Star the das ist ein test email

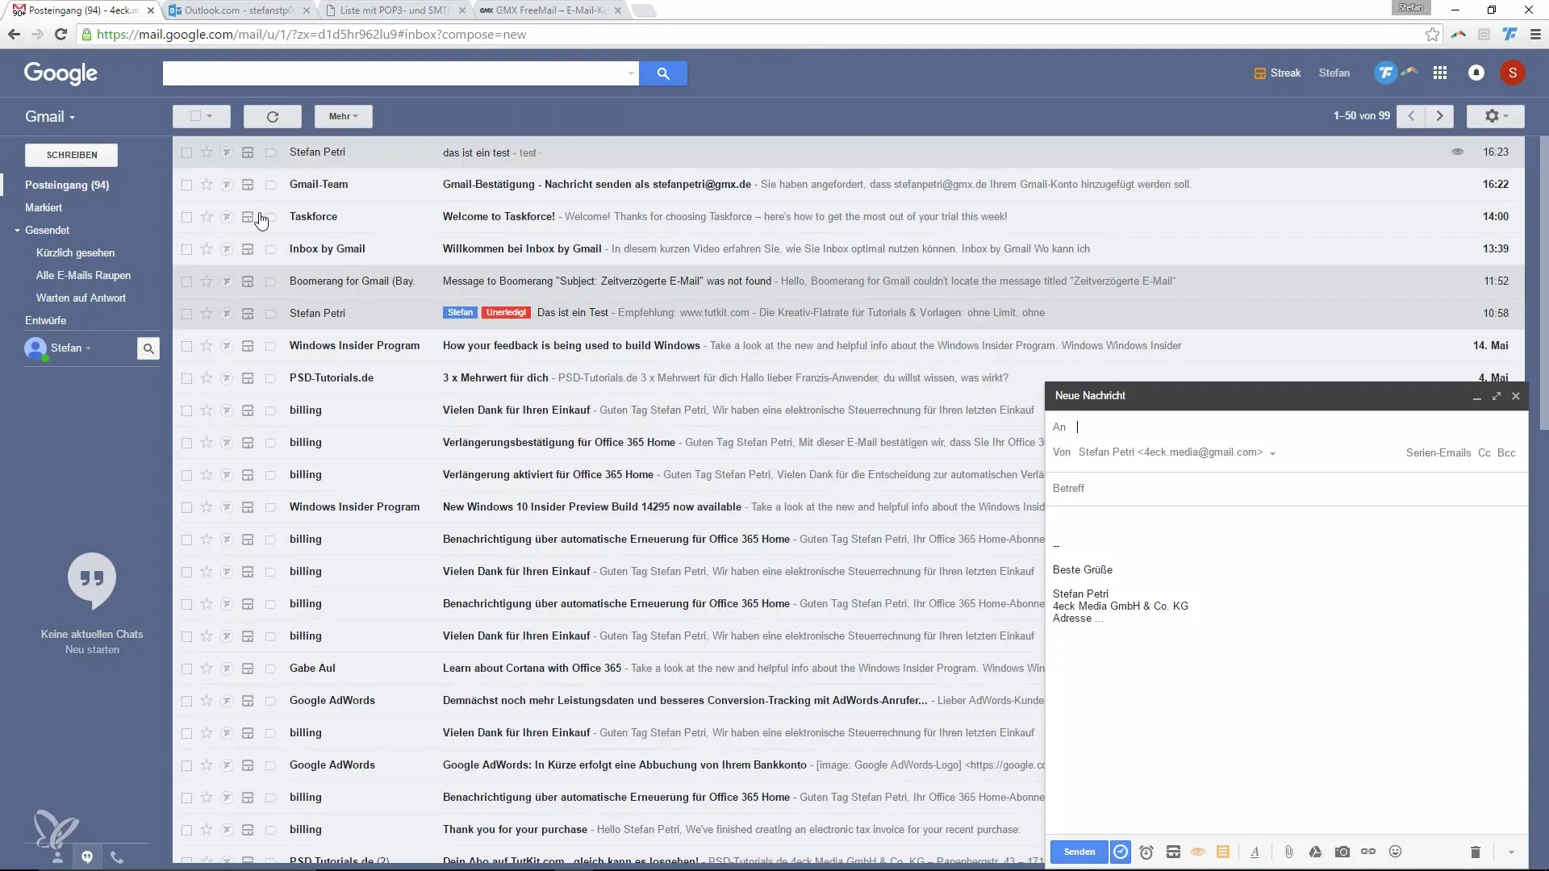click(x=207, y=152)
